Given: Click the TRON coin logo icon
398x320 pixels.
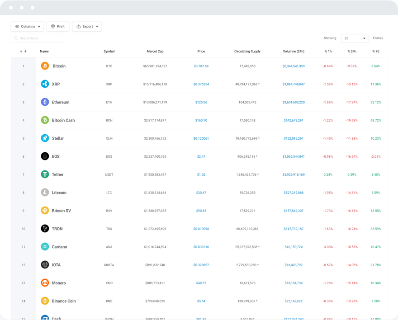Looking at the screenshot, I should (x=45, y=229).
